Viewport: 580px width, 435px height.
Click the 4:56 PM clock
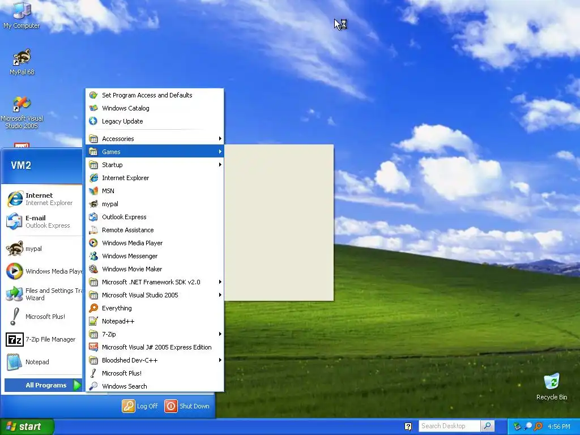[x=558, y=427]
